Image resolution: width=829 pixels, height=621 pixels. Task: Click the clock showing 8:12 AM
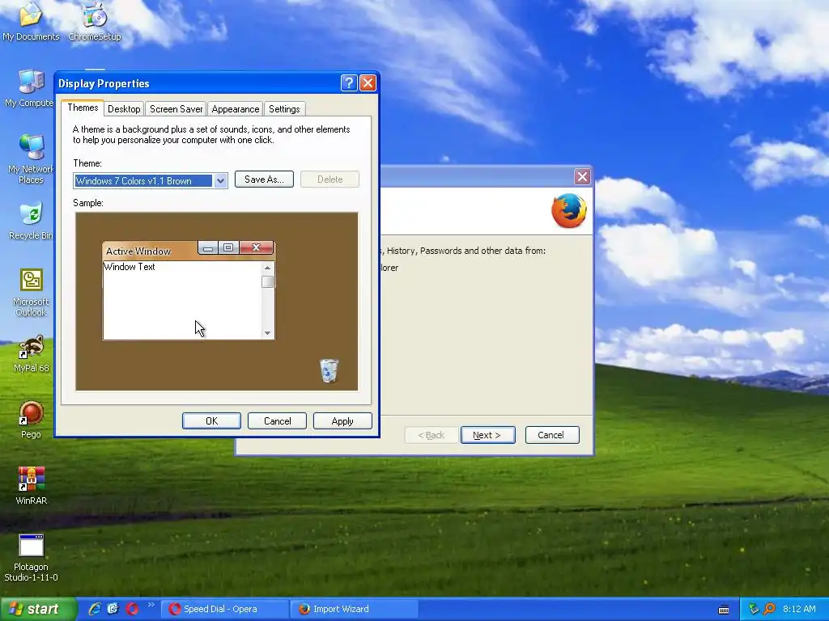coord(799,609)
